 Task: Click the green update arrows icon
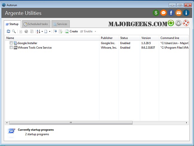[x=171, y=23]
